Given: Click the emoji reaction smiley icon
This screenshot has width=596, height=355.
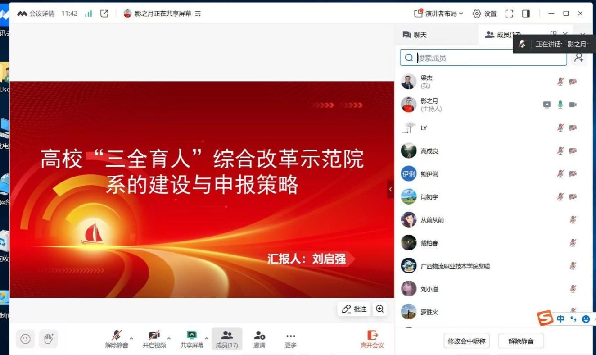Looking at the screenshot, I should pos(26,339).
